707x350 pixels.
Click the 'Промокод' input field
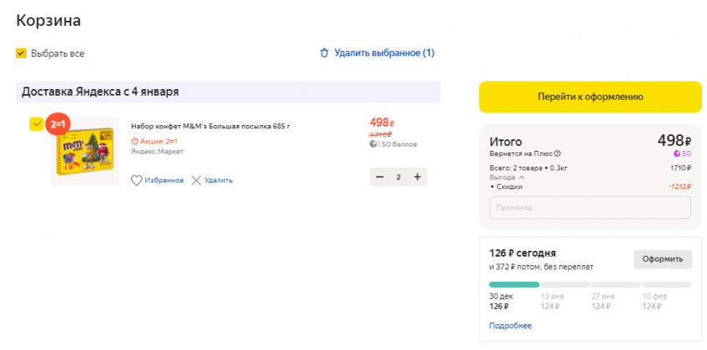(589, 207)
